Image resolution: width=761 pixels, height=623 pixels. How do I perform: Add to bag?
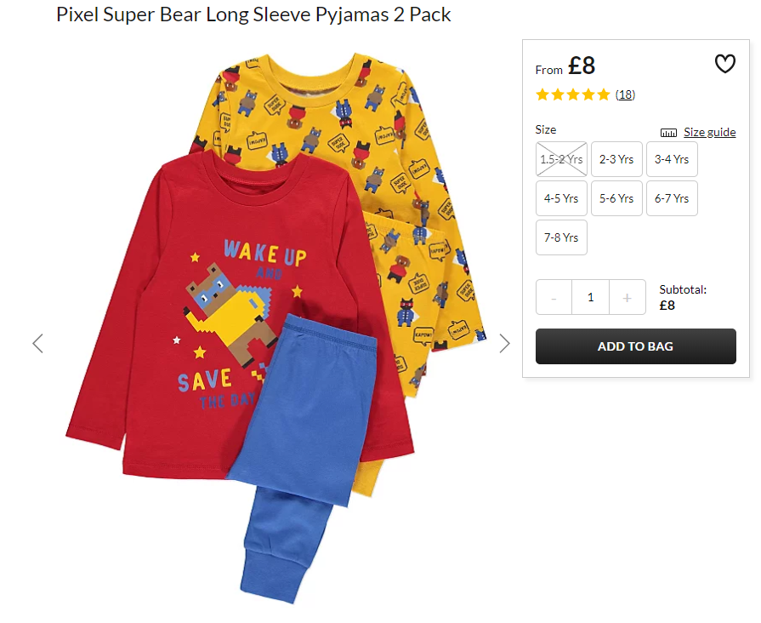pos(636,346)
